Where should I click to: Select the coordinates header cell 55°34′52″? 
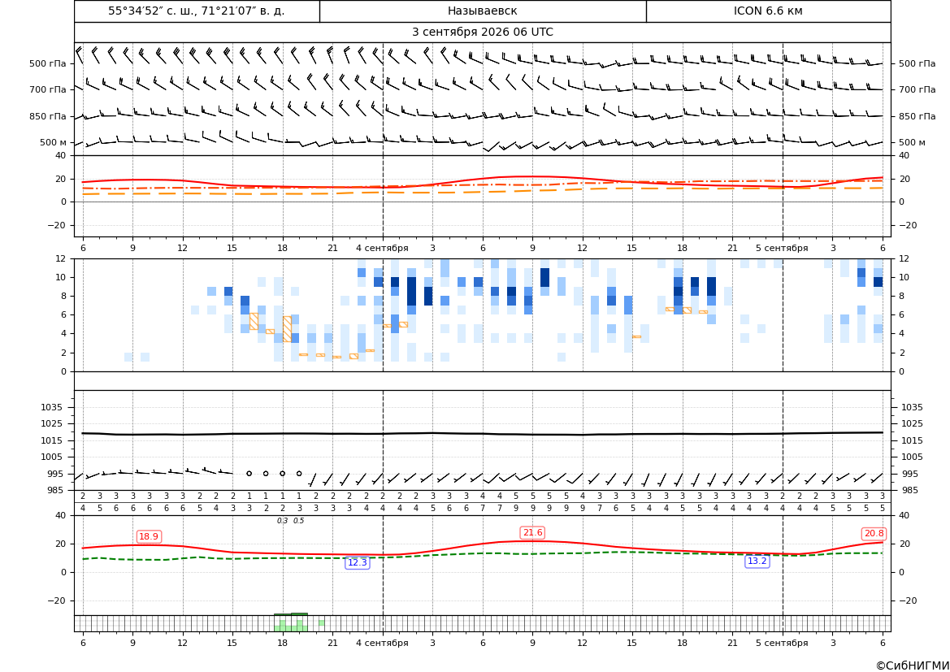(x=197, y=11)
